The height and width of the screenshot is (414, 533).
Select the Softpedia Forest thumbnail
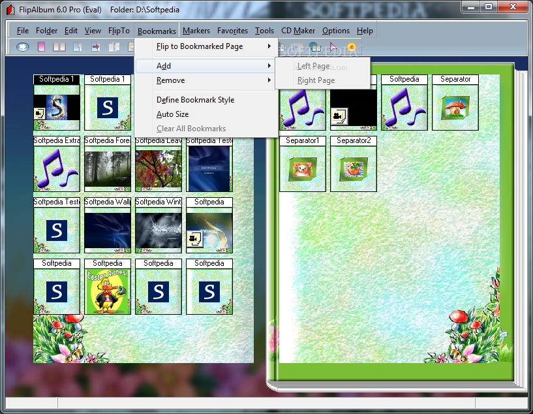click(108, 164)
